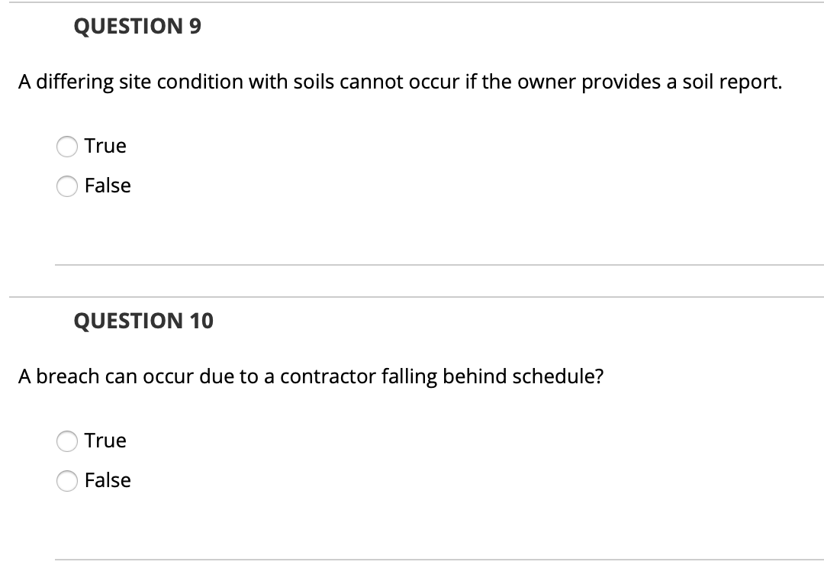Image resolution: width=824 pixels, height=565 pixels.
Task: Mark Question 10 answer as True
Action: (x=66, y=441)
